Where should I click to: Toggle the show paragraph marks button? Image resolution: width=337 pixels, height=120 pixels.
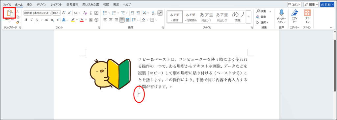[160, 13]
